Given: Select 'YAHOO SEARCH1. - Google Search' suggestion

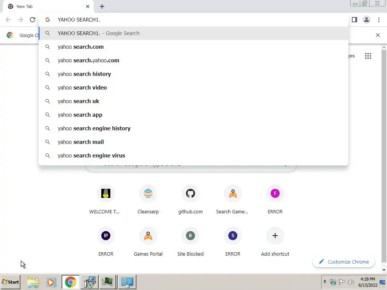Looking at the screenshot, I should (194, 33).
